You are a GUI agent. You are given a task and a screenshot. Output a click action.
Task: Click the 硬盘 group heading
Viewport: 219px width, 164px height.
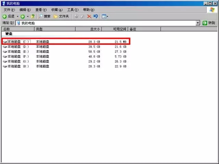[x=9, y=33]
